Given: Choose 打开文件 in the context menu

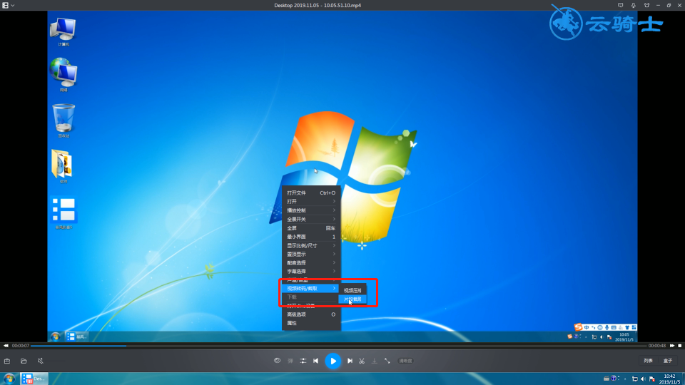Looking at the screenshot, I should click(311, 193).
